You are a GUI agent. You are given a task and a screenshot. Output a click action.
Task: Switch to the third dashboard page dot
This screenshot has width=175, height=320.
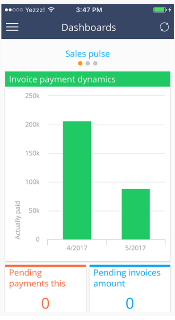coord(95,63)
